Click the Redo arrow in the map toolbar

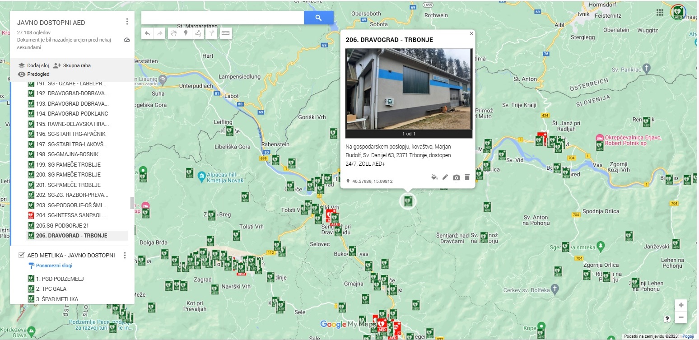(159, 33)
